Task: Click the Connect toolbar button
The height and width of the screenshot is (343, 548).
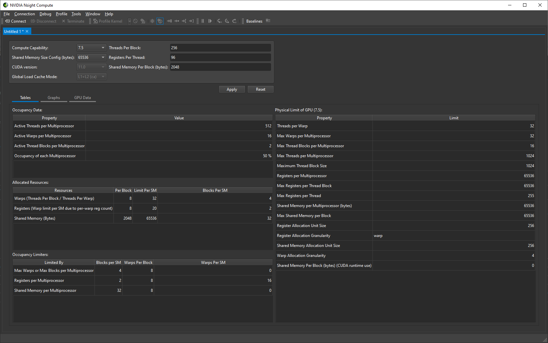Action: tap(16, 21)
